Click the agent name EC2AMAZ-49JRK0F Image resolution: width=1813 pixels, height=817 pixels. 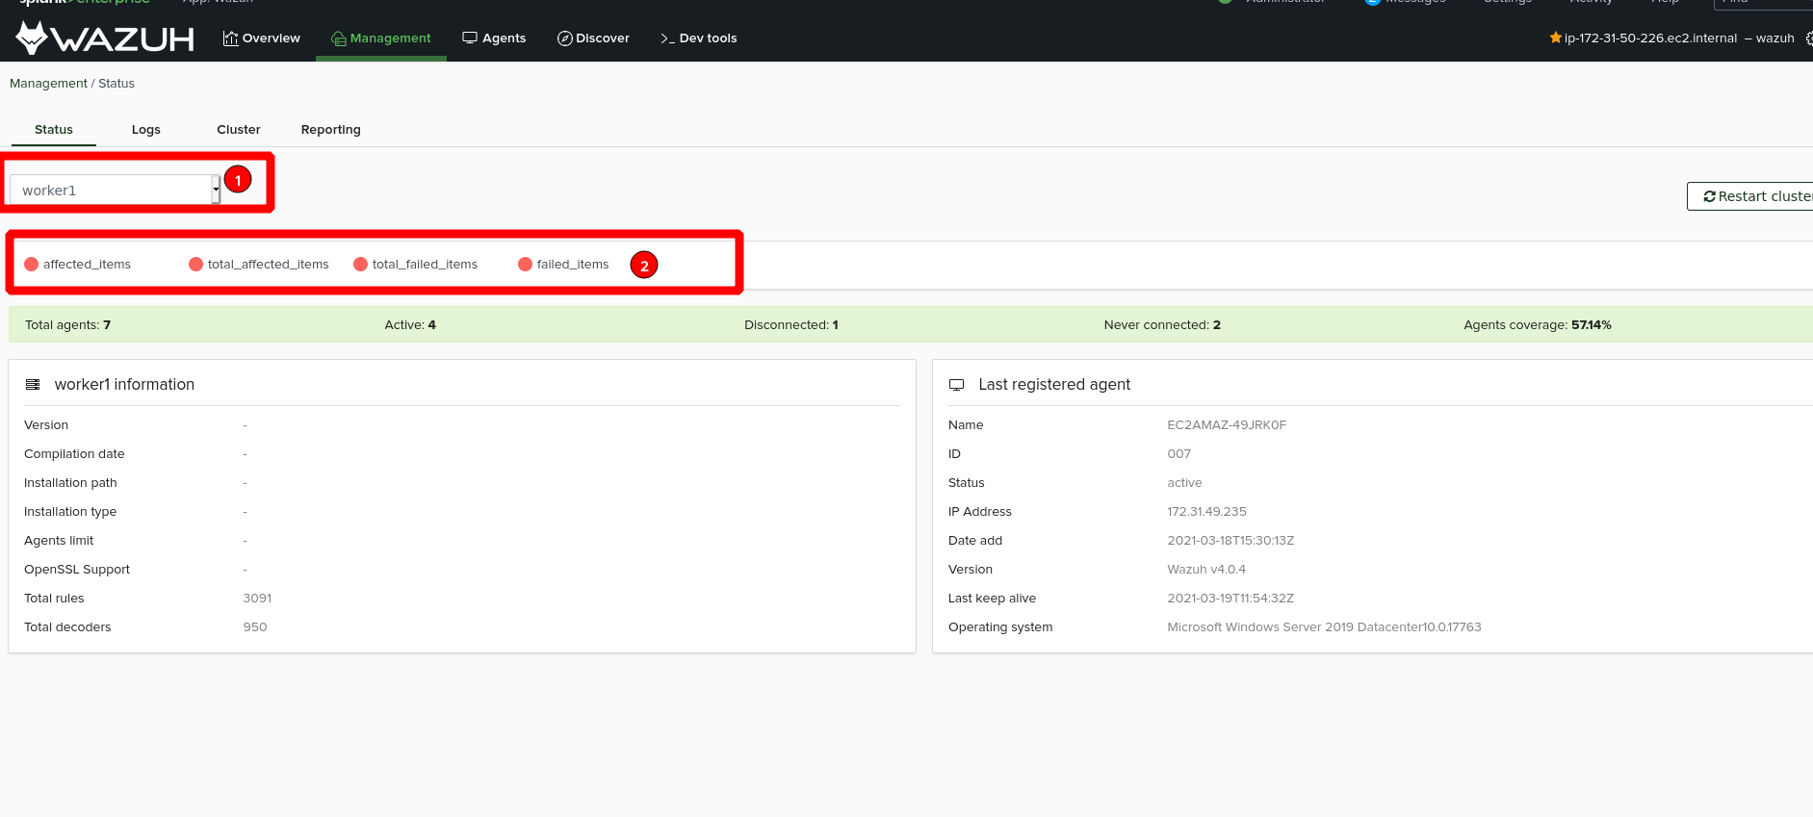pos(1227,425)
